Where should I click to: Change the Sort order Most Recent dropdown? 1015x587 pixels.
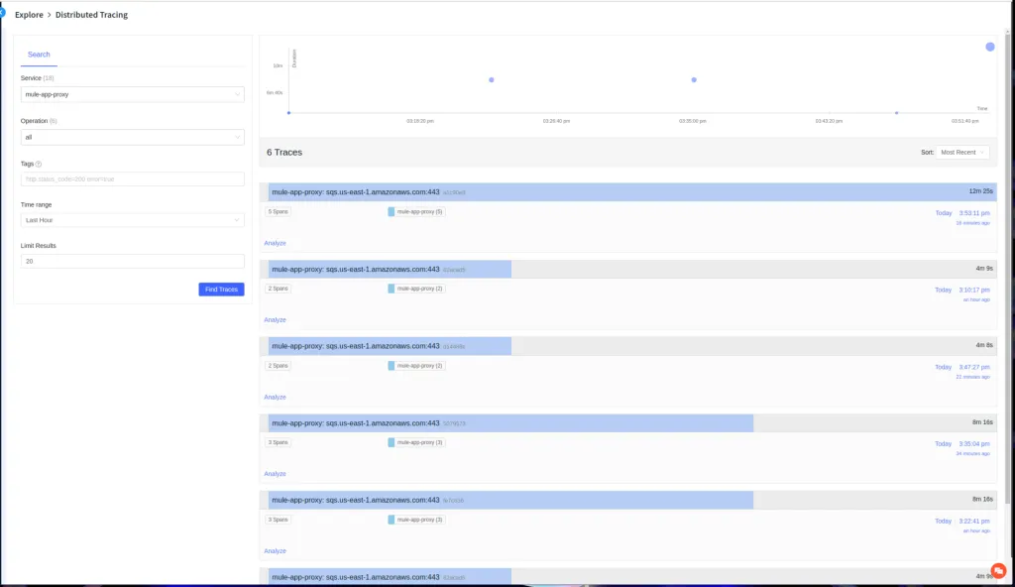(962, 153)
